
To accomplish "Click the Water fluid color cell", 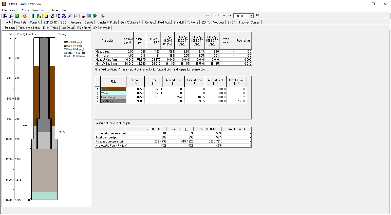I will [113, 93].
